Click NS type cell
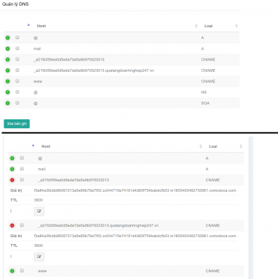278x279 pixels. click(x=204, y=92)
